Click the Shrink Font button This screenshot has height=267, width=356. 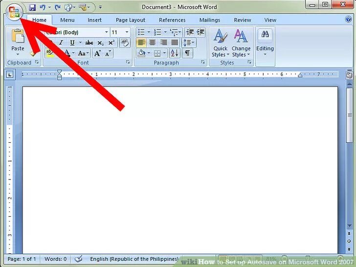pos(108,53)
